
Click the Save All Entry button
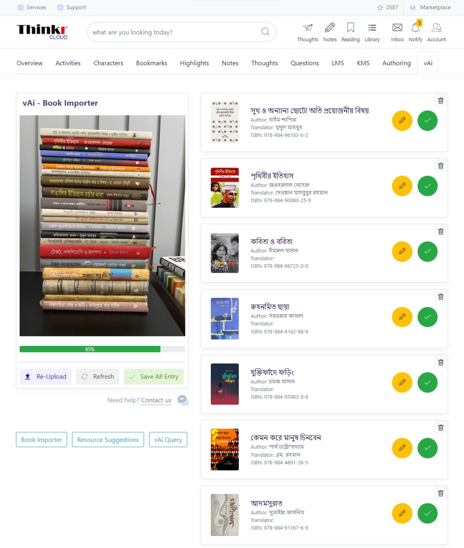(154, 377)
